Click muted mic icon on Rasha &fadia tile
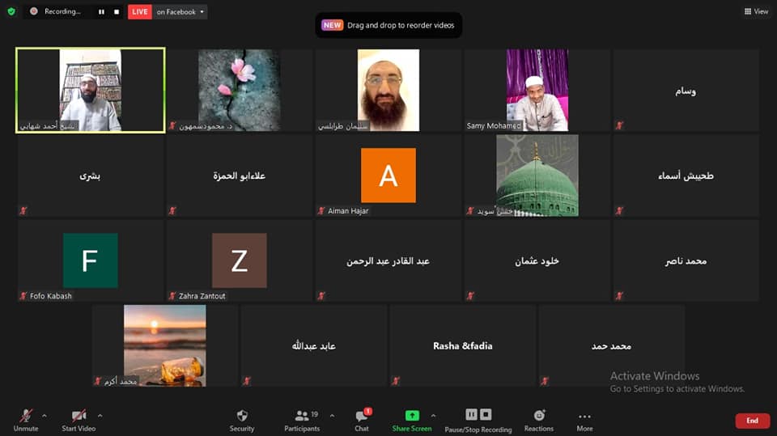 396,381
